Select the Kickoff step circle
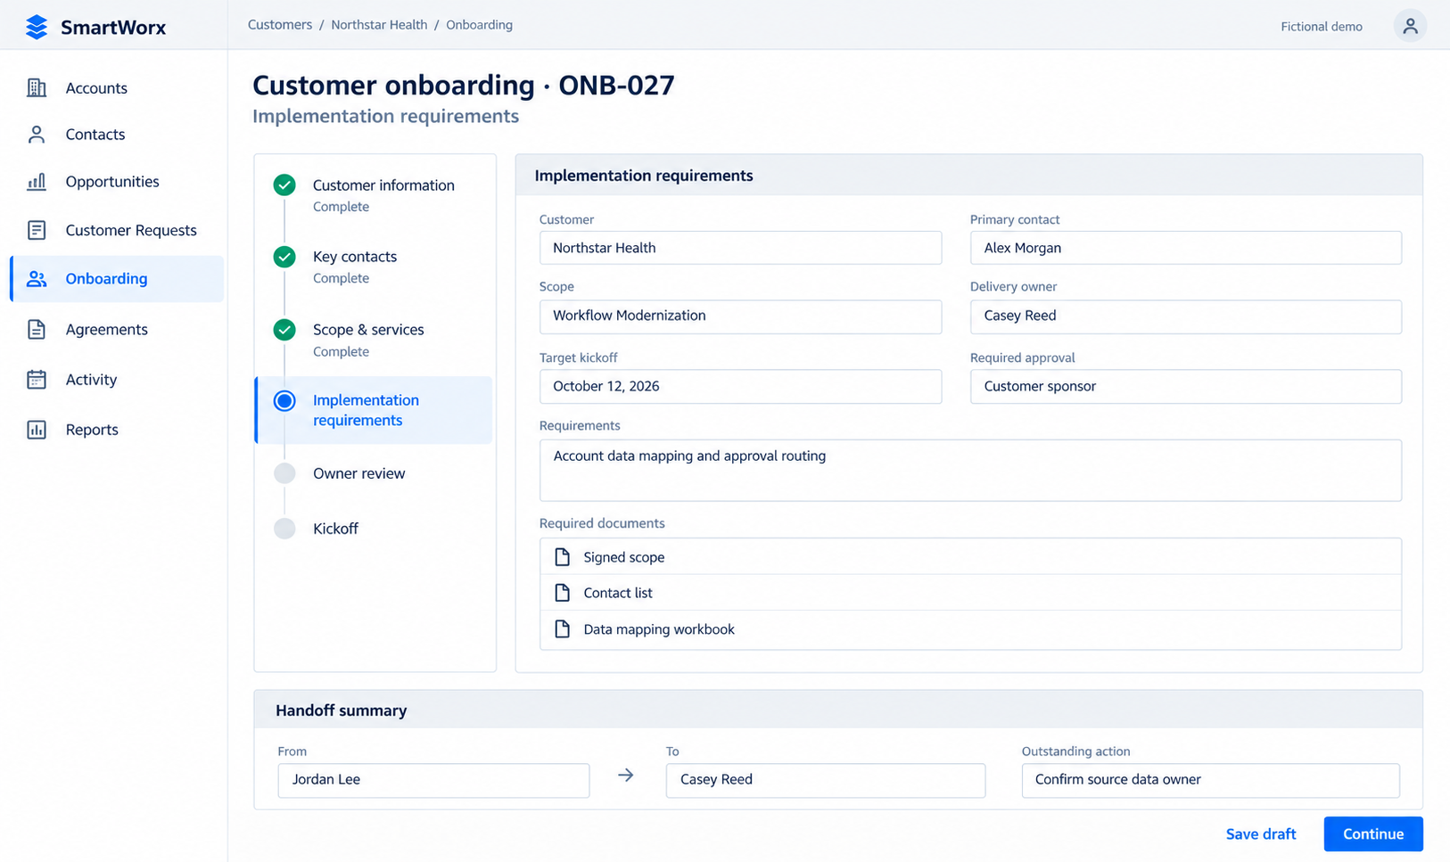 [x=284, y=529]
